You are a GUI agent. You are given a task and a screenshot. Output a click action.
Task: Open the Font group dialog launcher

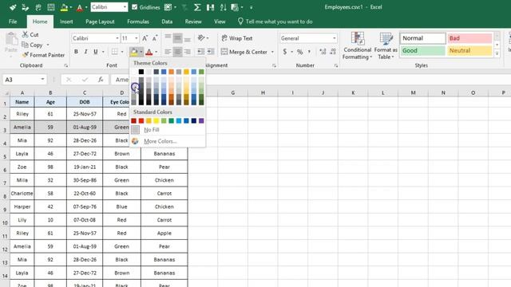point(65,65)
